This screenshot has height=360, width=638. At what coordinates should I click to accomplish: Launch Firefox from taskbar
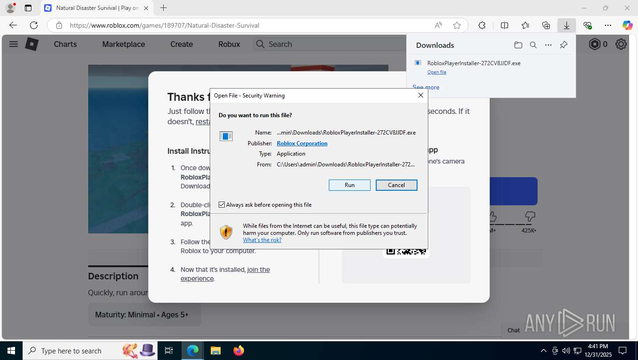[238, 351]
